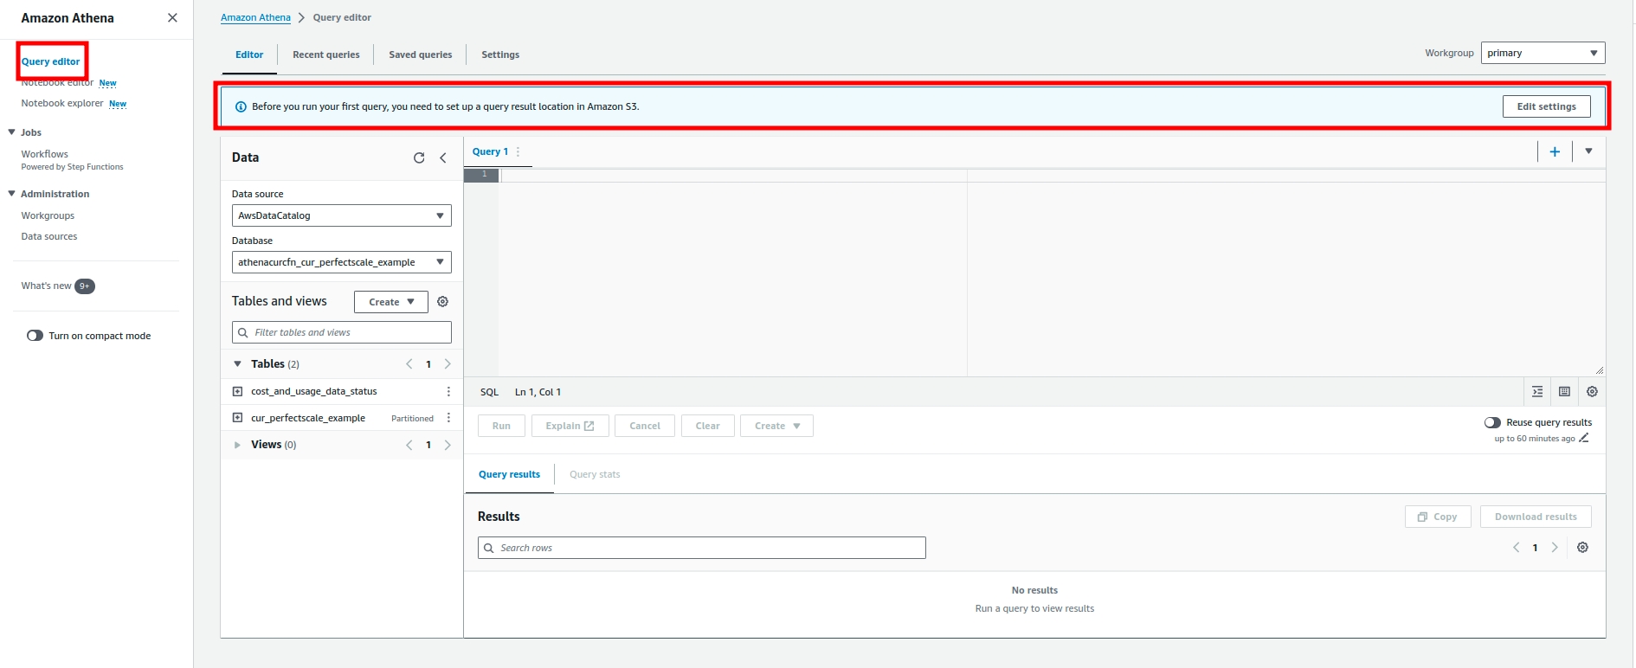Close the Amazon Athena sidebar
This screenshot has height=668, width=1636.
(172, 18)
